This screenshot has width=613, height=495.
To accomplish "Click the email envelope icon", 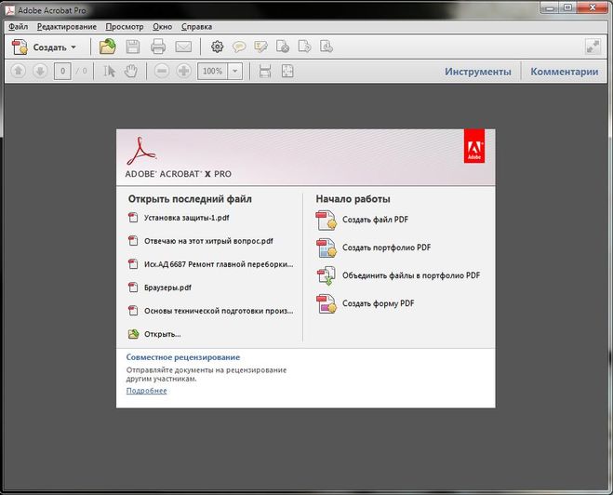I will [x=183, y=47].
